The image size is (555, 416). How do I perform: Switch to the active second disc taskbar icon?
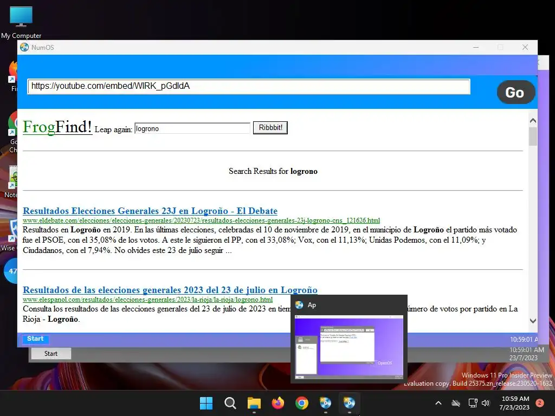tap(350, 403)
